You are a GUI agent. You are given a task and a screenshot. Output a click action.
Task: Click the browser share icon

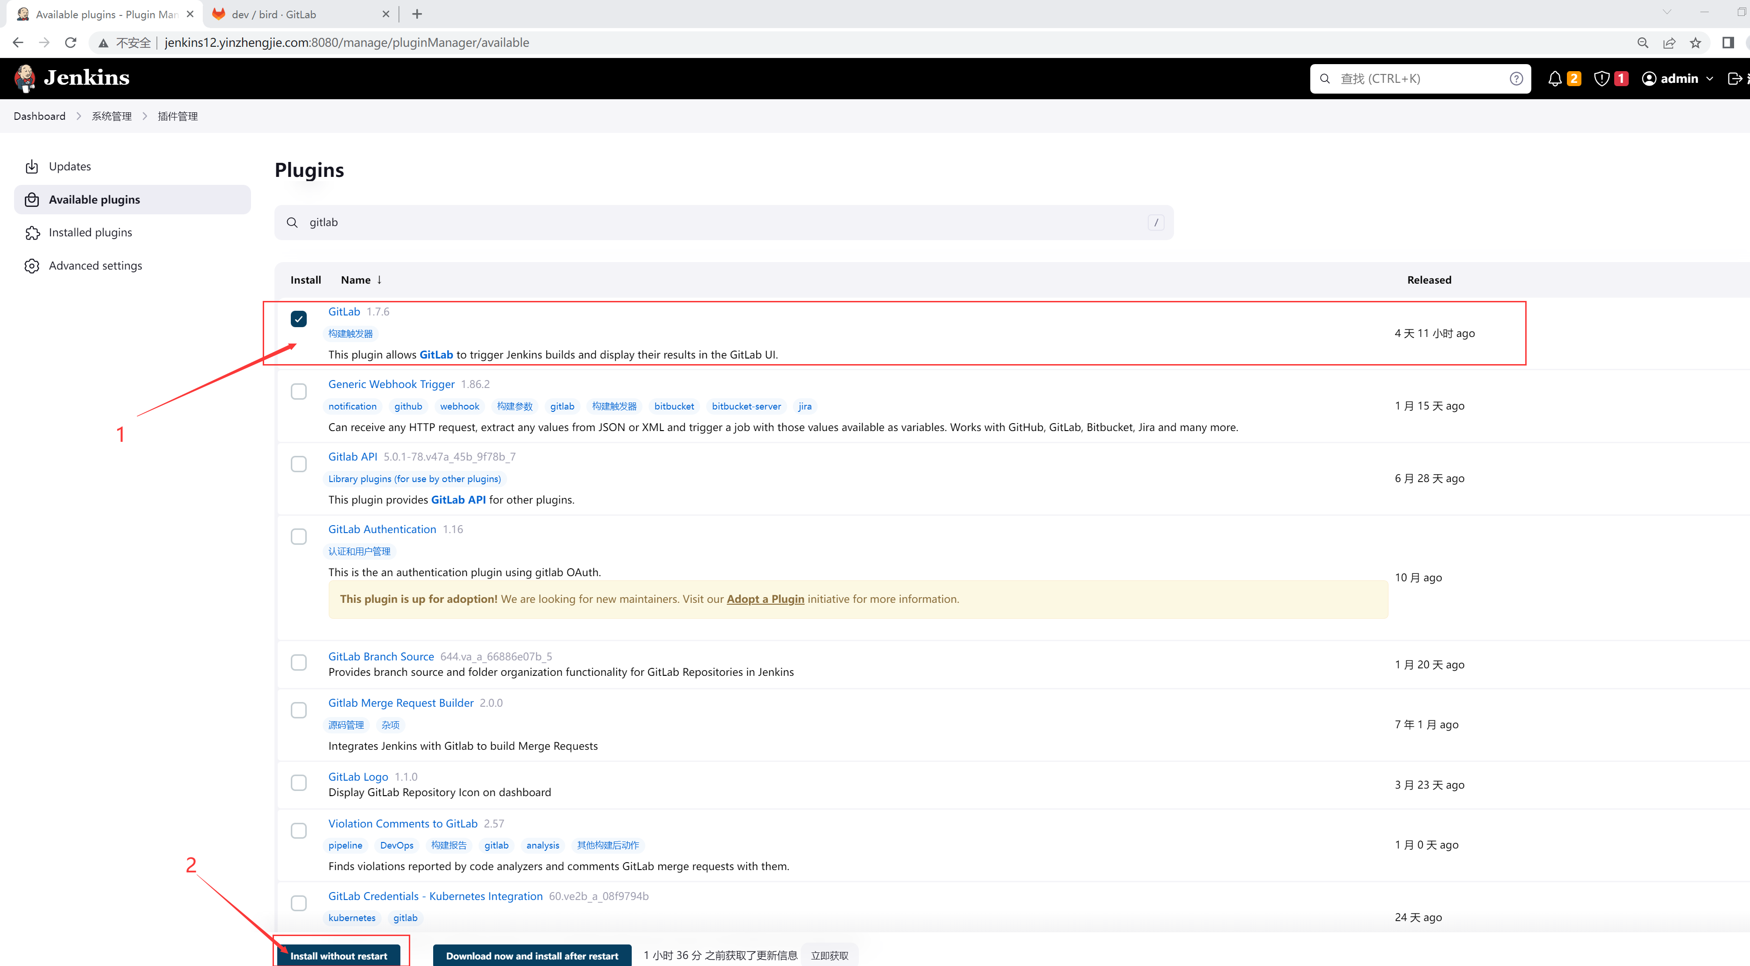[1669, 43]
